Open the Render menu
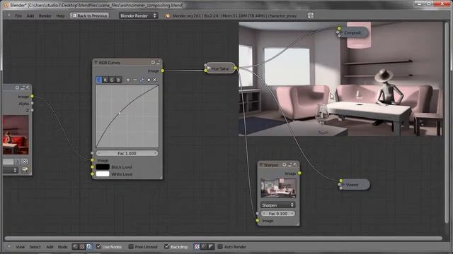453x254 pixels. point(45,16)
